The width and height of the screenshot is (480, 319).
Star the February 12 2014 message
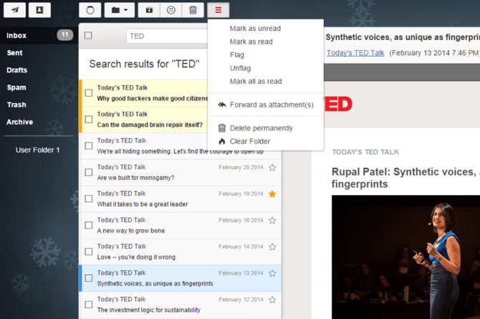(x=272, y=300)
